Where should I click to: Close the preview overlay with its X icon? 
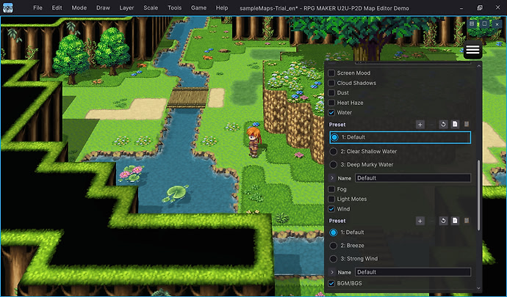[497, 24]
